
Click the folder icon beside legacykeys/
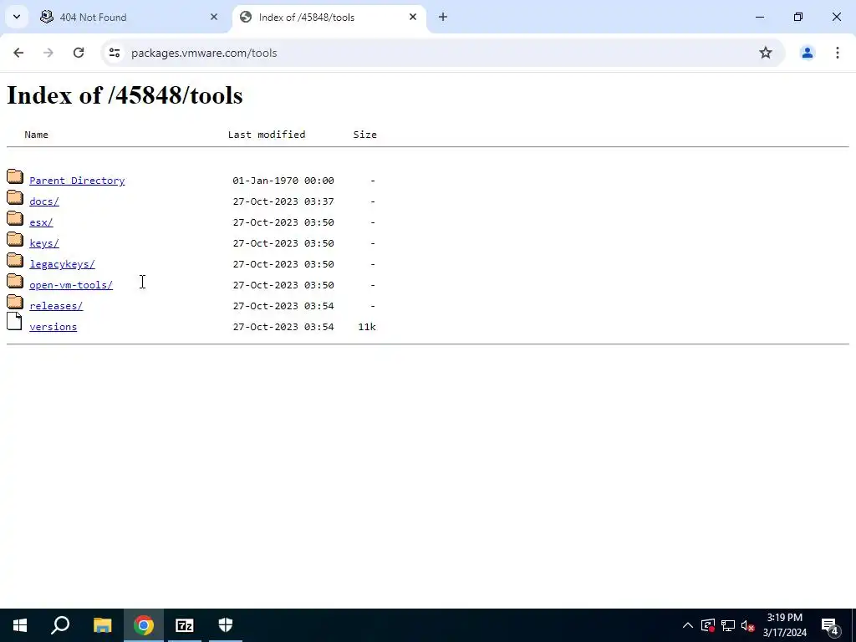click(15, 260)
